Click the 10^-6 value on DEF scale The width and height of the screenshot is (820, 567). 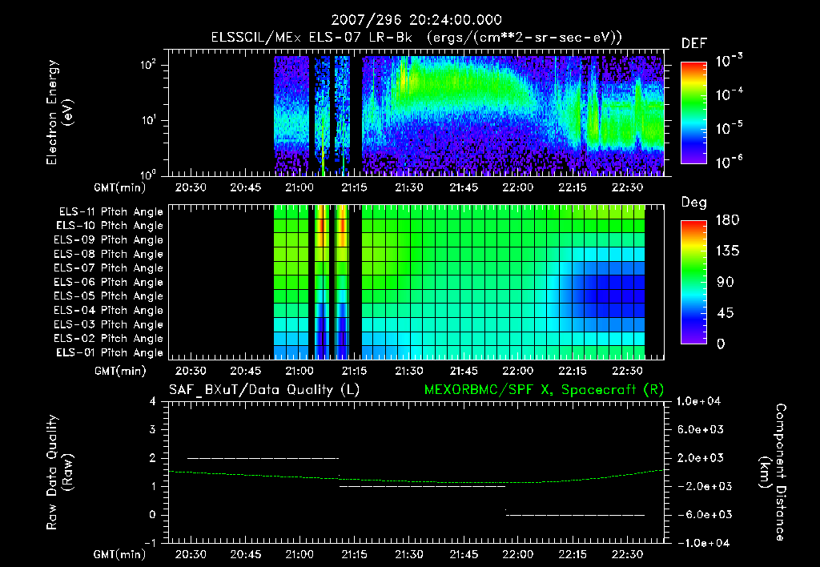tap(730, 162)
